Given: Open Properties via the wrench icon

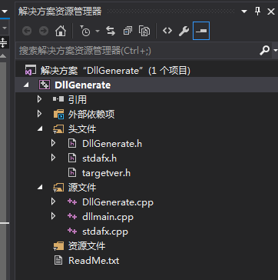Looking at the screenshot, I should (184, 31).
